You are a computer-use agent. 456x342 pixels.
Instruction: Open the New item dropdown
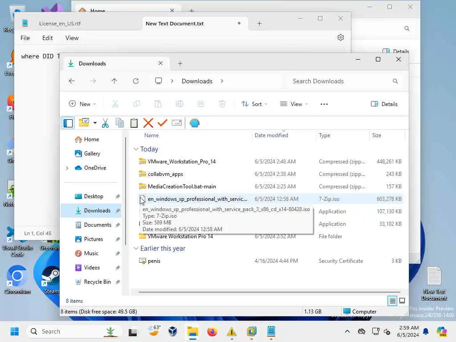82,104
